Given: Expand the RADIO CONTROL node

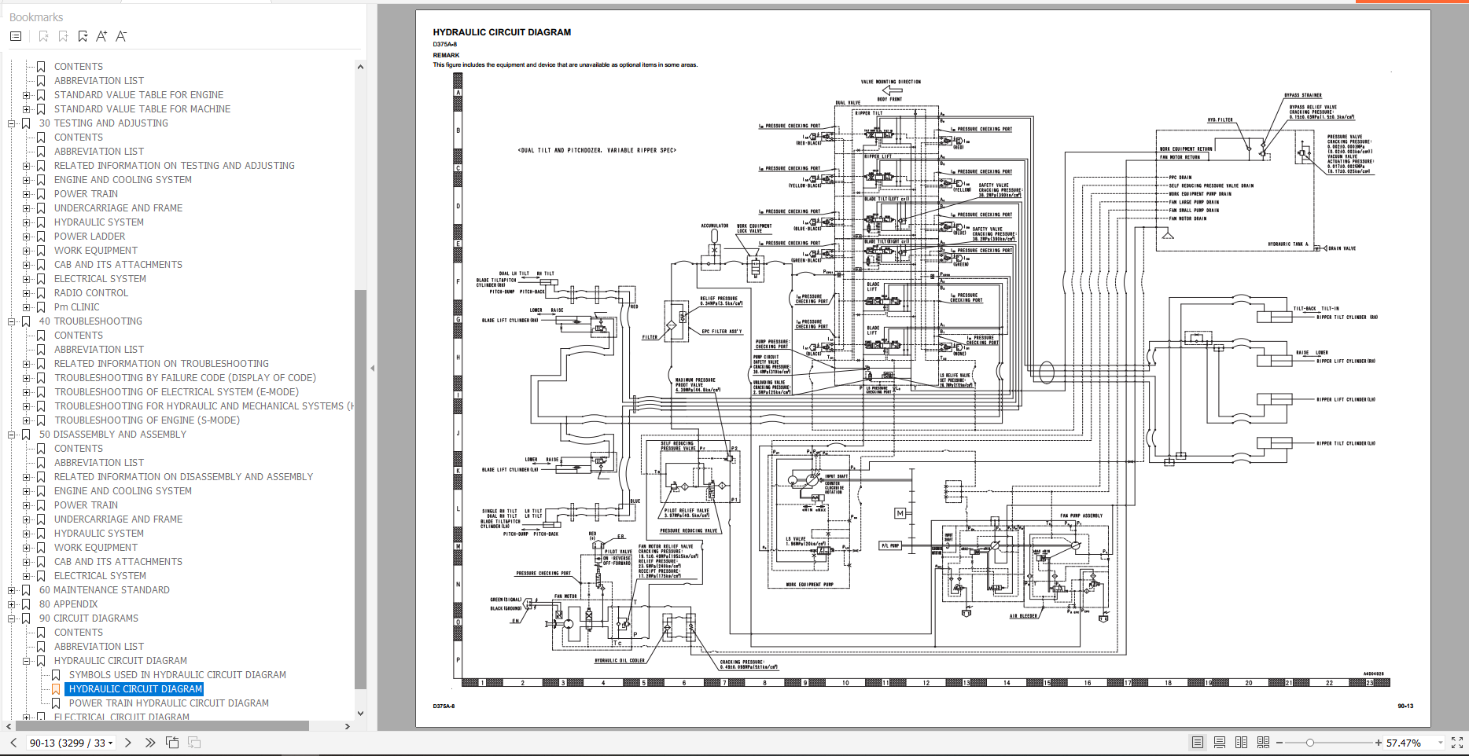Looking at the screenshot, I should [26, 293].
